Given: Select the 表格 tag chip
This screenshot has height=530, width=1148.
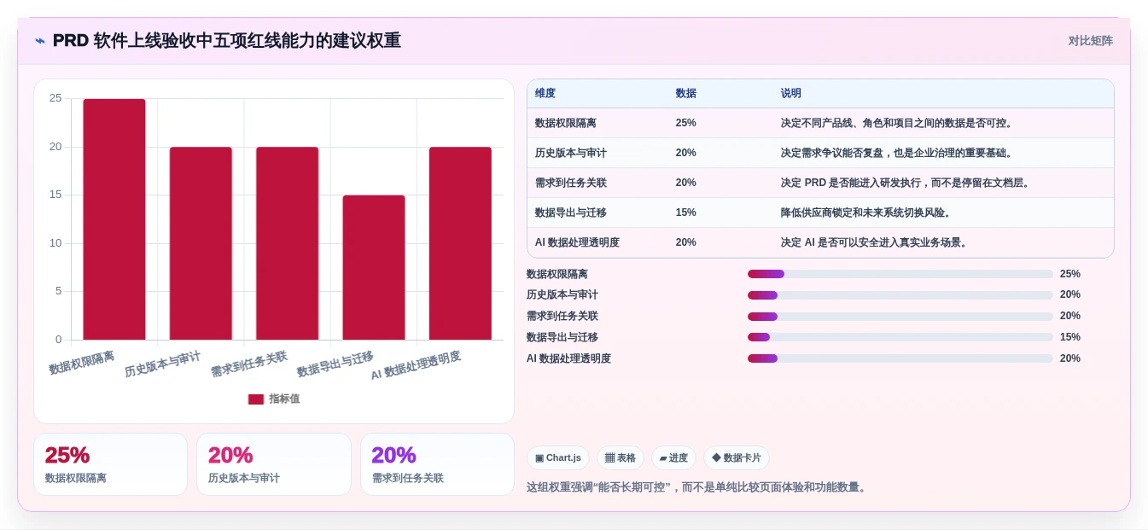Looking at the screenshot, I should coord(621,458).
